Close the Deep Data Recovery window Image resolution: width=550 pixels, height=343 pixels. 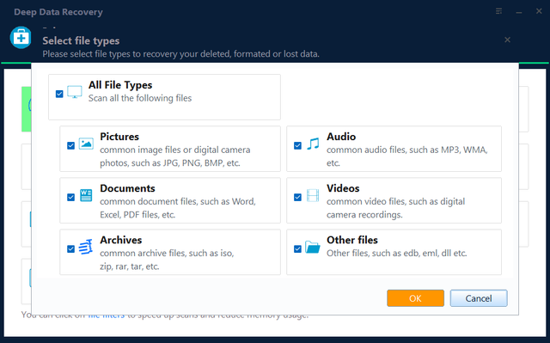tap(539, 11)
